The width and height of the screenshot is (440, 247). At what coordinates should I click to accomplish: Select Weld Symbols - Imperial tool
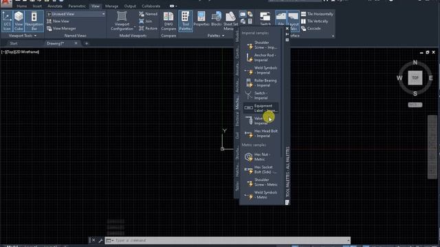(x=261, y=70)
